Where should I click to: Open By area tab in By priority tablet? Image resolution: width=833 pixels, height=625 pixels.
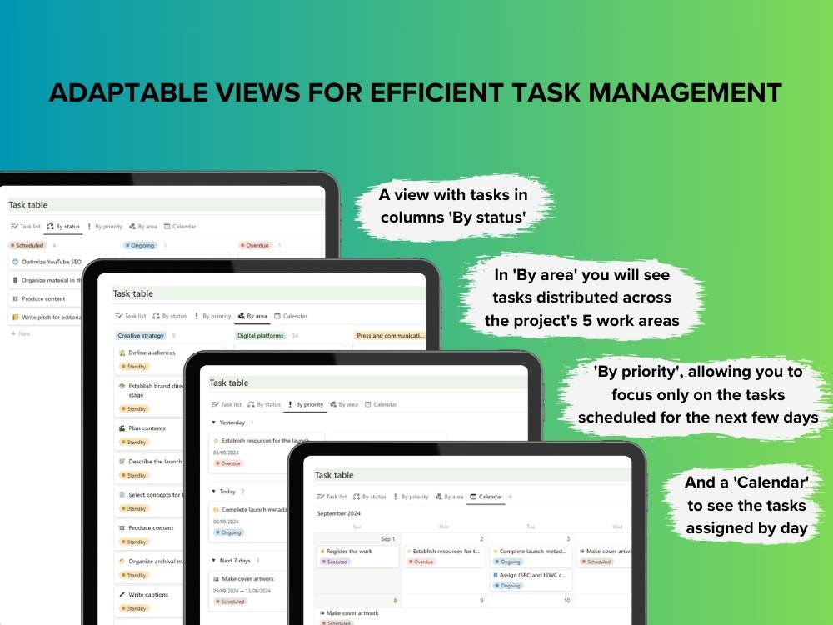[344, 404]
